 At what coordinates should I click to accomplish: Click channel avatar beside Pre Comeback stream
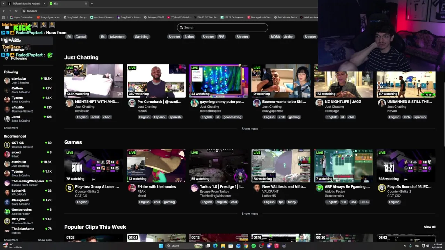point(132,103)
